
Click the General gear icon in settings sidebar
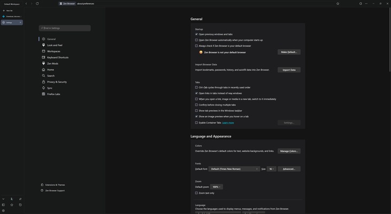[44, 39]
